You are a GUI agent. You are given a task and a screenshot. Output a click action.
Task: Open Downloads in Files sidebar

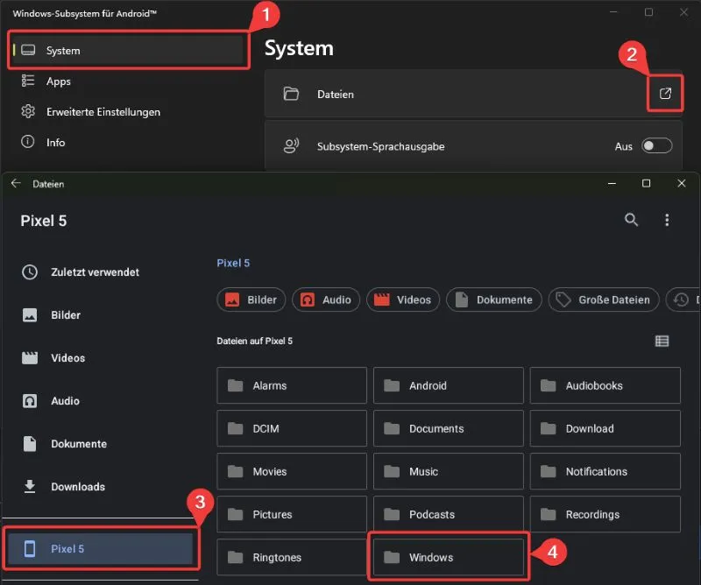pos(101,486)
